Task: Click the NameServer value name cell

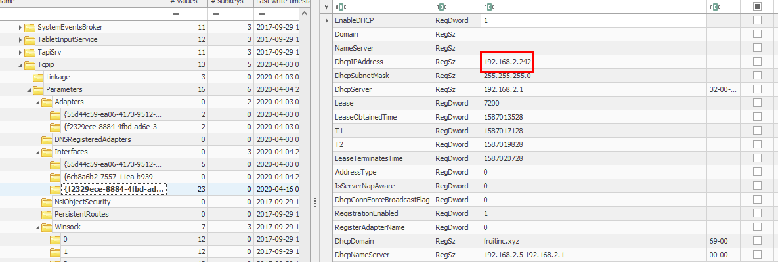Action: point(383,48)
